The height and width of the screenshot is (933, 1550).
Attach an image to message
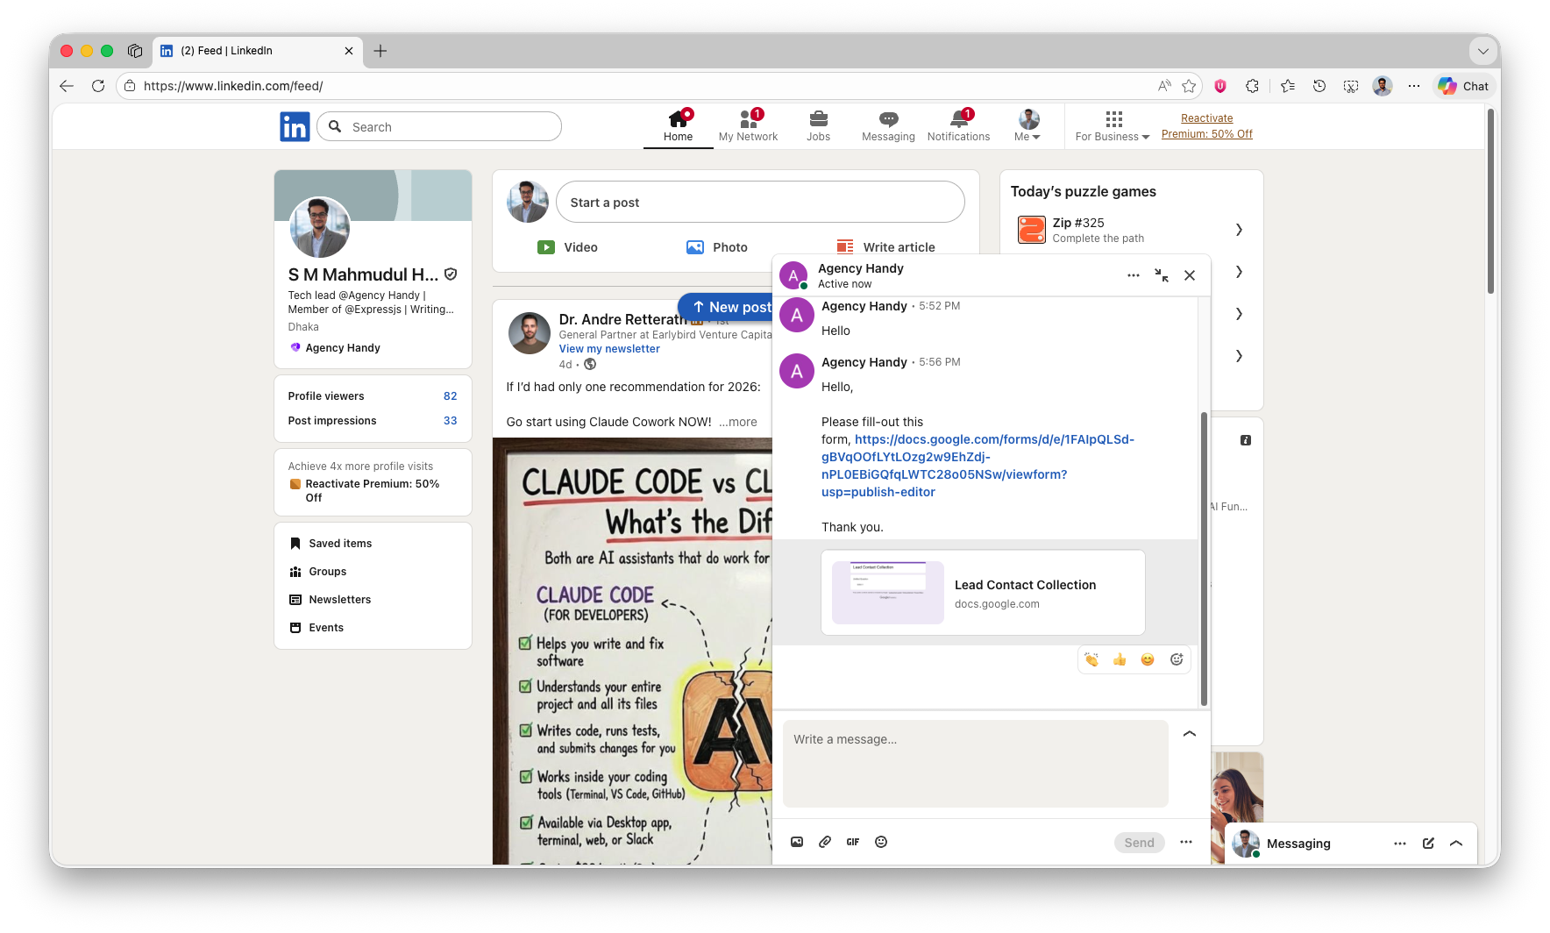797,842
